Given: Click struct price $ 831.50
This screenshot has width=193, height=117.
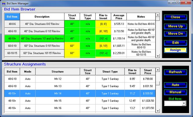Looking at the screenshot, I should pyautogui.click(x=148, y=86).
